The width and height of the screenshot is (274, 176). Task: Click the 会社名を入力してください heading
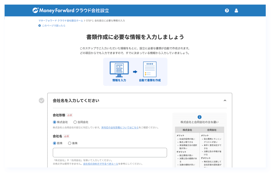[x=76, y=101]
